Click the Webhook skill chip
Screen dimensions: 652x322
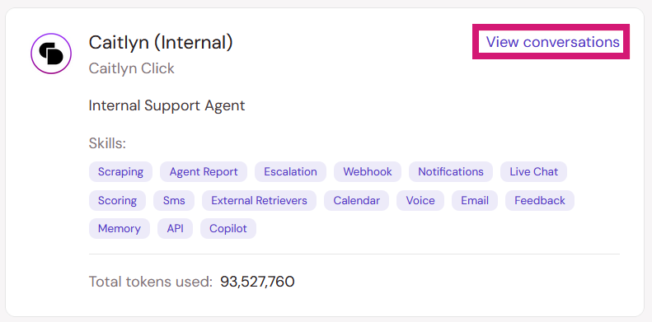pyautogui.click(x=368, y=171)
